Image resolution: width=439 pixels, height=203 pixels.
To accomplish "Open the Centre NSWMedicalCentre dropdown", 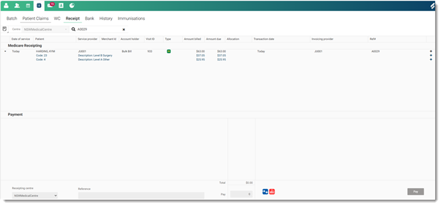I will click(x=45, y=29).
